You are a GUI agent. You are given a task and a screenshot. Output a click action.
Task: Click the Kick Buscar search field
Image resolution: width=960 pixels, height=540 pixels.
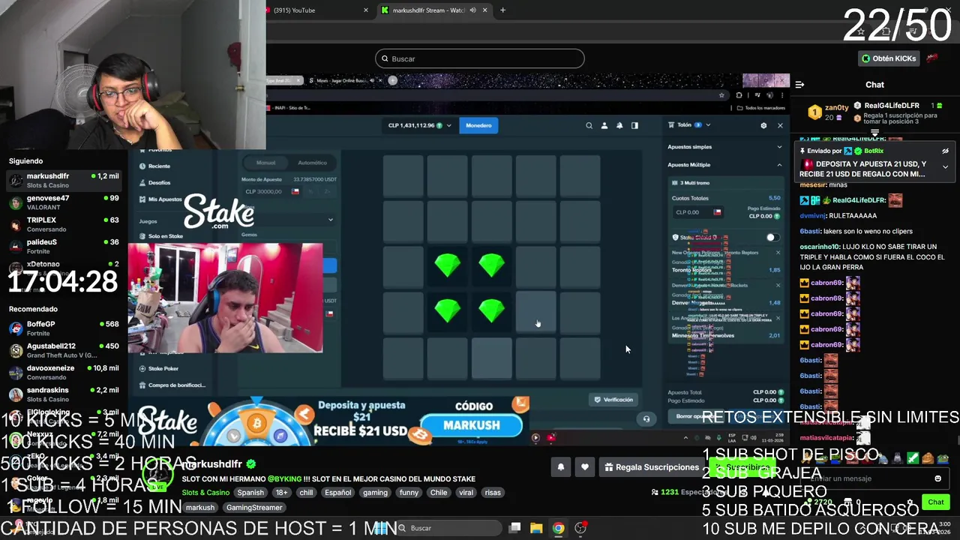pyautogui.click(x=480, y=58)
